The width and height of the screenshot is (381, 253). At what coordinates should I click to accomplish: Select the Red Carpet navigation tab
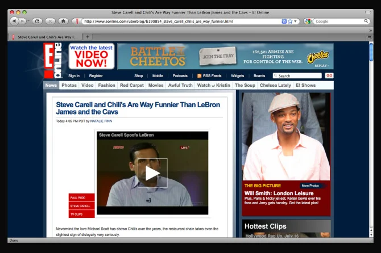[132, 85]
